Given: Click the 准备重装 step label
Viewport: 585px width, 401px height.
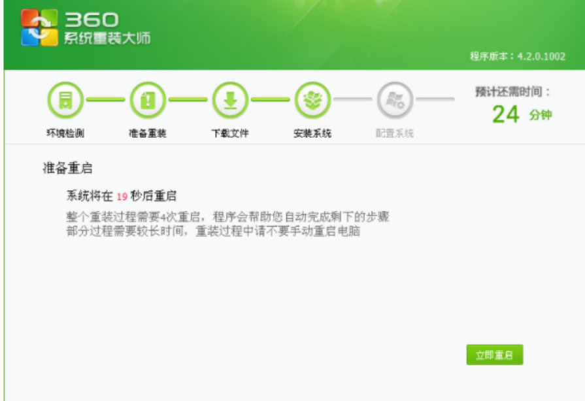Looking at the screenshot, I should [148, 133].
